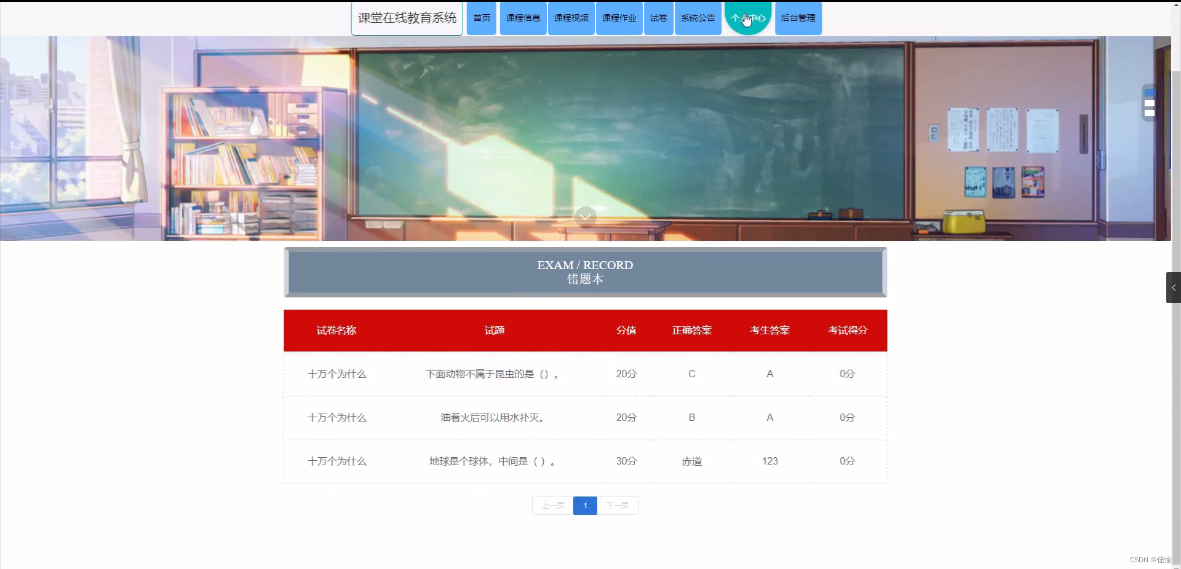Select the blue carousel indicator dot
The image size is (1181, 569).
(x=1149, y=92)
